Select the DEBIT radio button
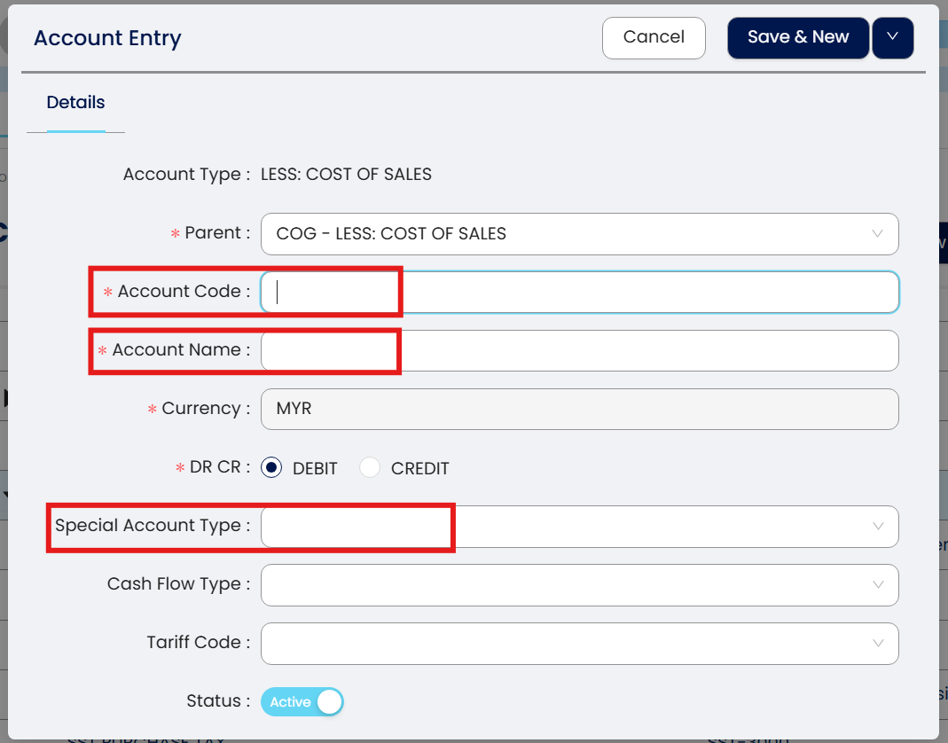 (x=272, y=468)
